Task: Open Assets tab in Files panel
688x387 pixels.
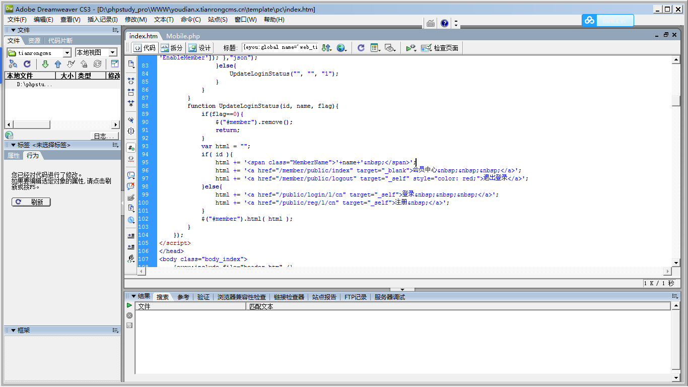Action: [x=34, y=41]
